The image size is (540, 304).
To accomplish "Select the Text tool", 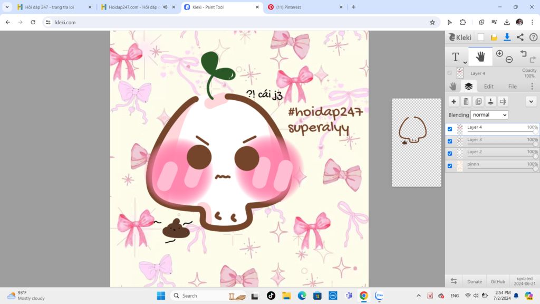I will pos(455,56).
